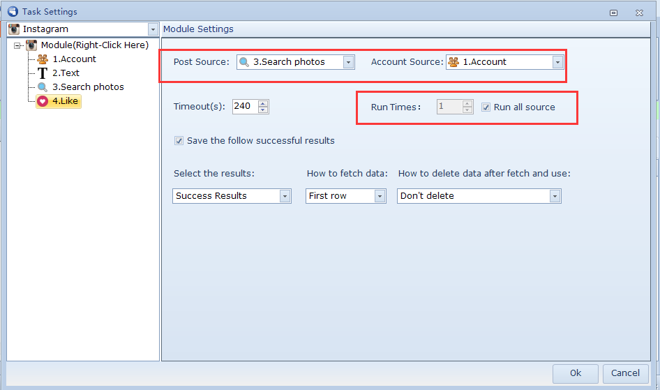Viewport: 660px width, 390px height.
Task: Click the Account people icon in tree
Action: click(x=43, y=59)
